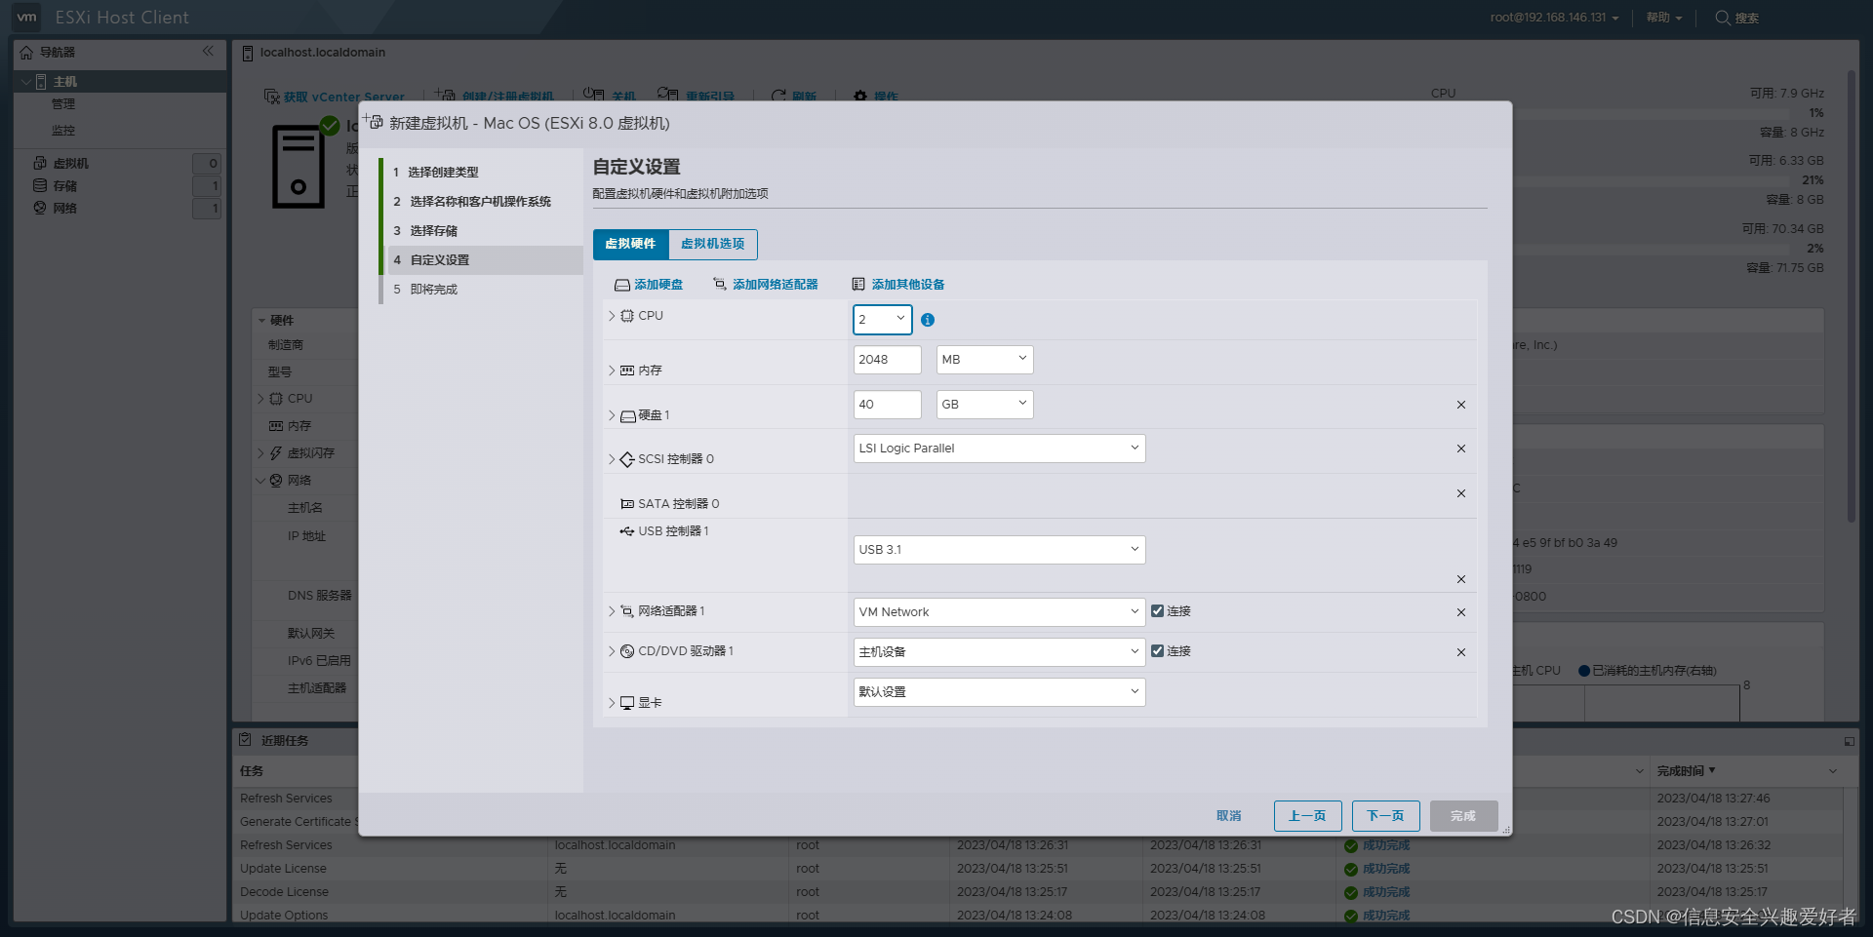Click the memory size 2048 field

point(887,360)
